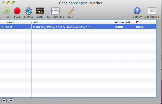
Task: Sort by the Path column header
Action: tap(73, 22)
